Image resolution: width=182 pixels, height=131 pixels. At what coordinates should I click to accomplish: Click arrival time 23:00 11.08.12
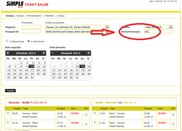pyautogui.click(x=149, y=115)
